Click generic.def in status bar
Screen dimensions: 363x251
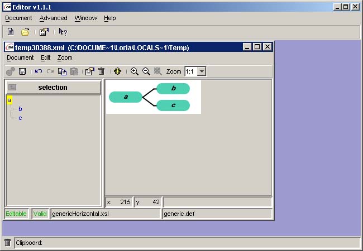[x=217, y=214]
